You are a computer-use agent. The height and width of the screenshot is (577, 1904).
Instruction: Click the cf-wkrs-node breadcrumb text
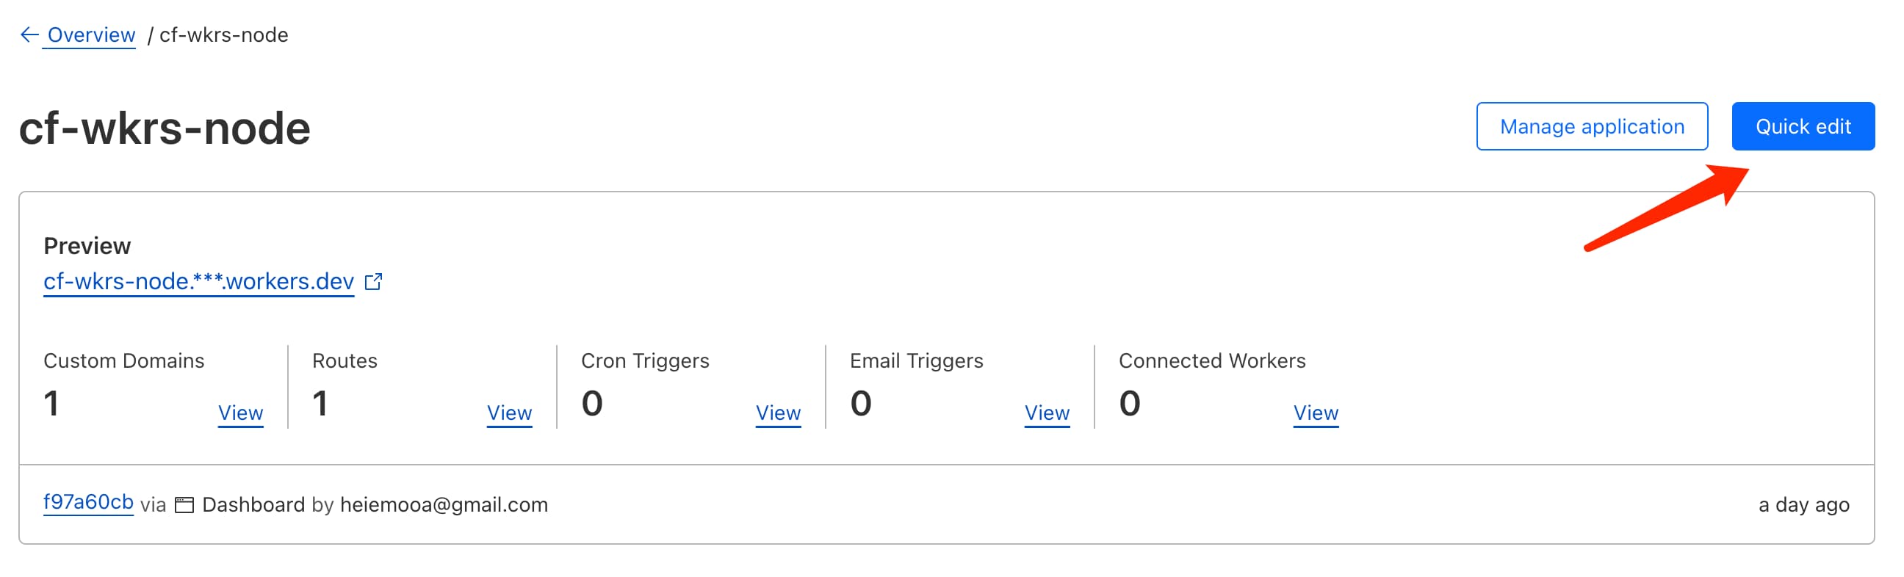224,35
